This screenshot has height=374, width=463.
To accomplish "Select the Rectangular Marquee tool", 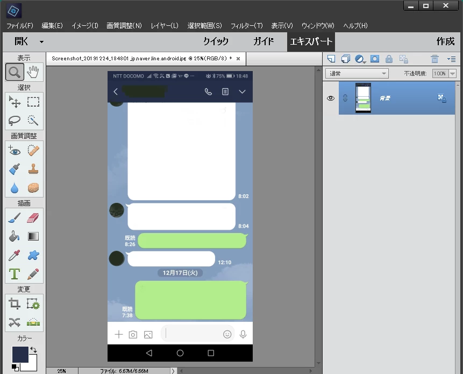I will (x=33, y=102).
